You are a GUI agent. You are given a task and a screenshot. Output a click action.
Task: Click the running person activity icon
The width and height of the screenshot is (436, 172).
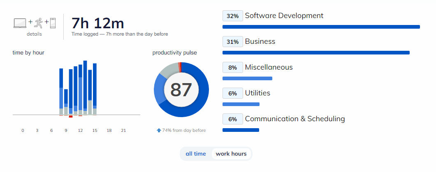(x=39, y=23)
